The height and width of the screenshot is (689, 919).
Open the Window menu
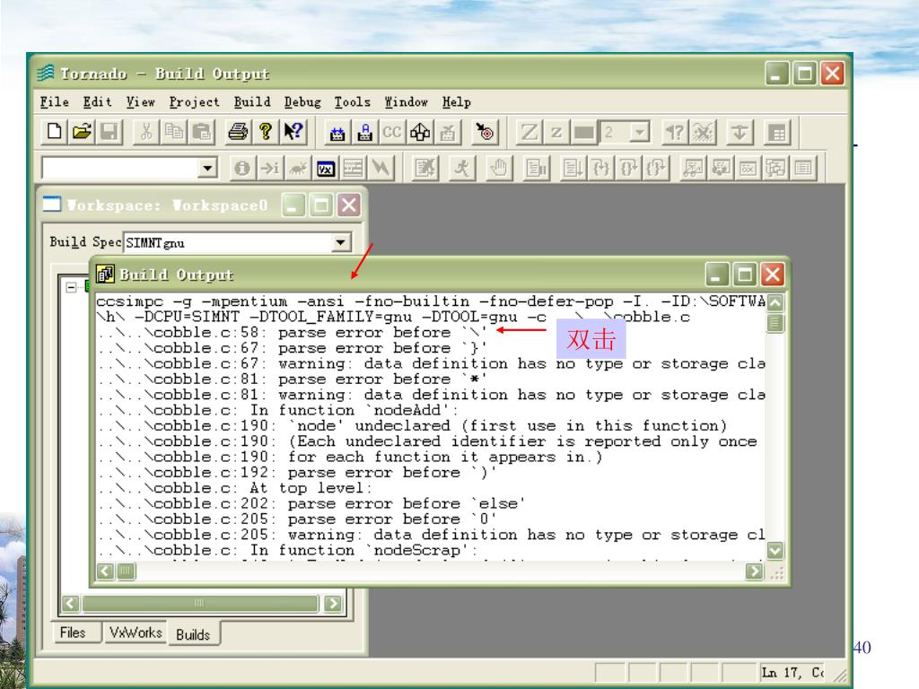point(407,102)
